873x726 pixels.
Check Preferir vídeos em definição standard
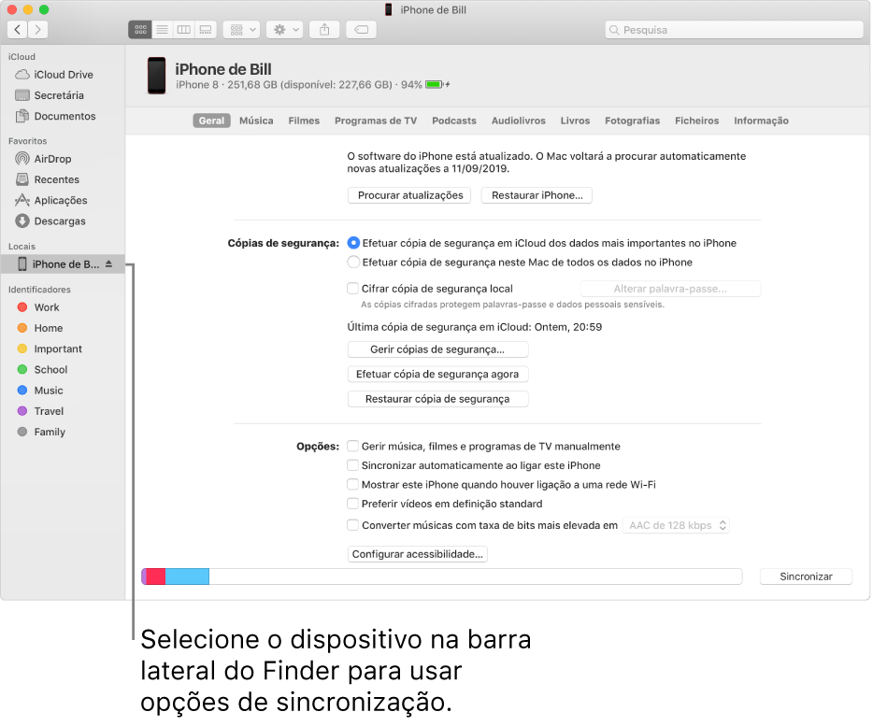353,504
